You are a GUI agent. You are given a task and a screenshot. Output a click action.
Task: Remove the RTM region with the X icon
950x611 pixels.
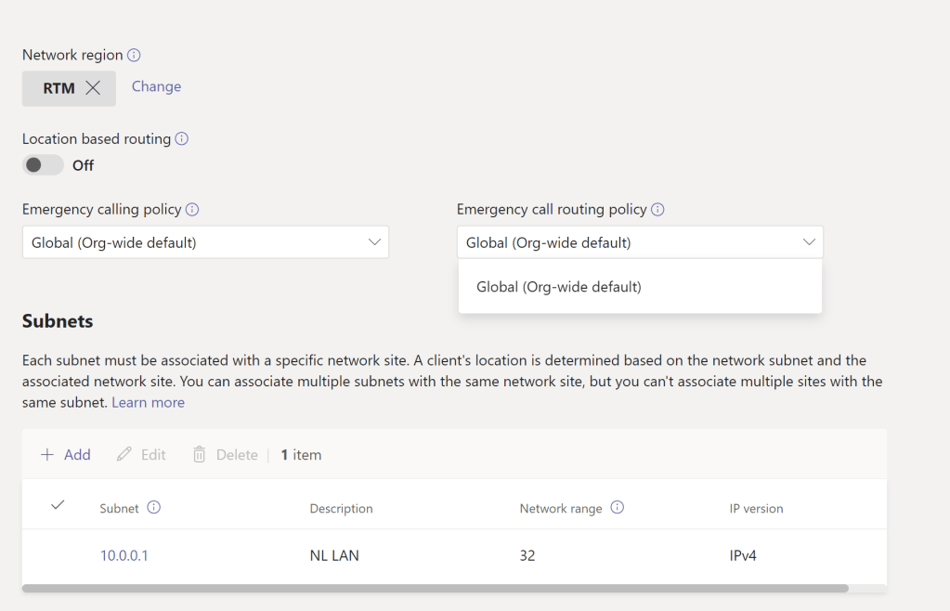93,88
